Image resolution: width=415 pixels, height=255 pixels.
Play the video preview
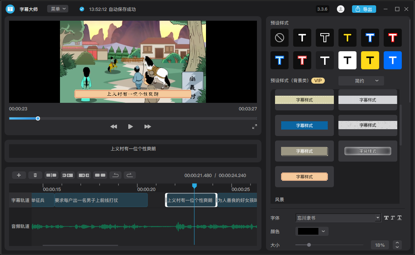pos(131,127)
